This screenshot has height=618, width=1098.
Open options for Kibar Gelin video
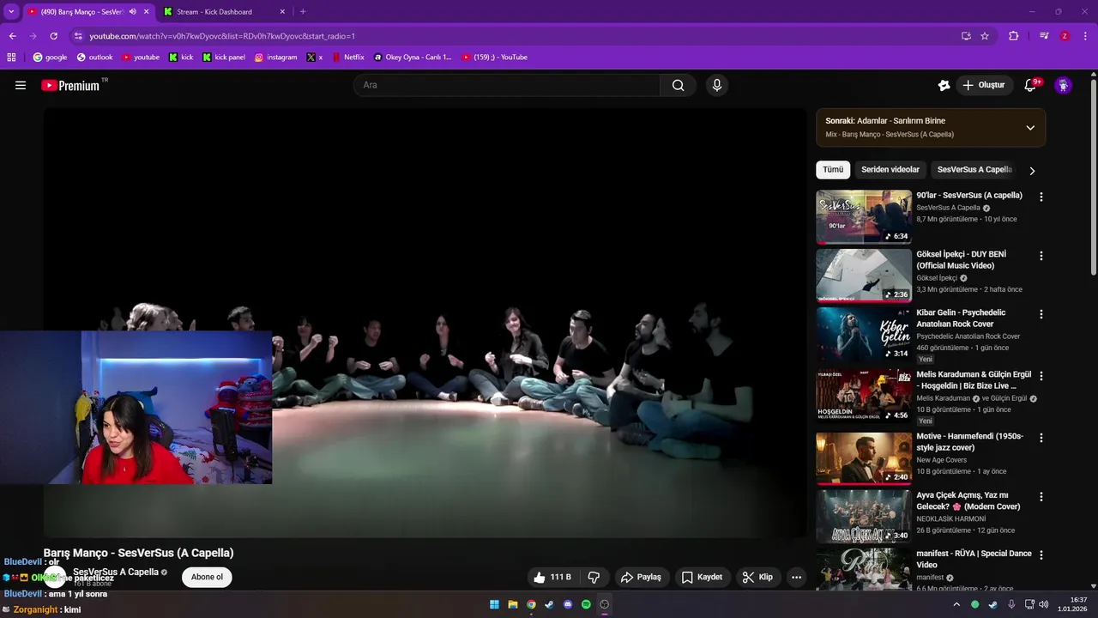coord(1041,314)
